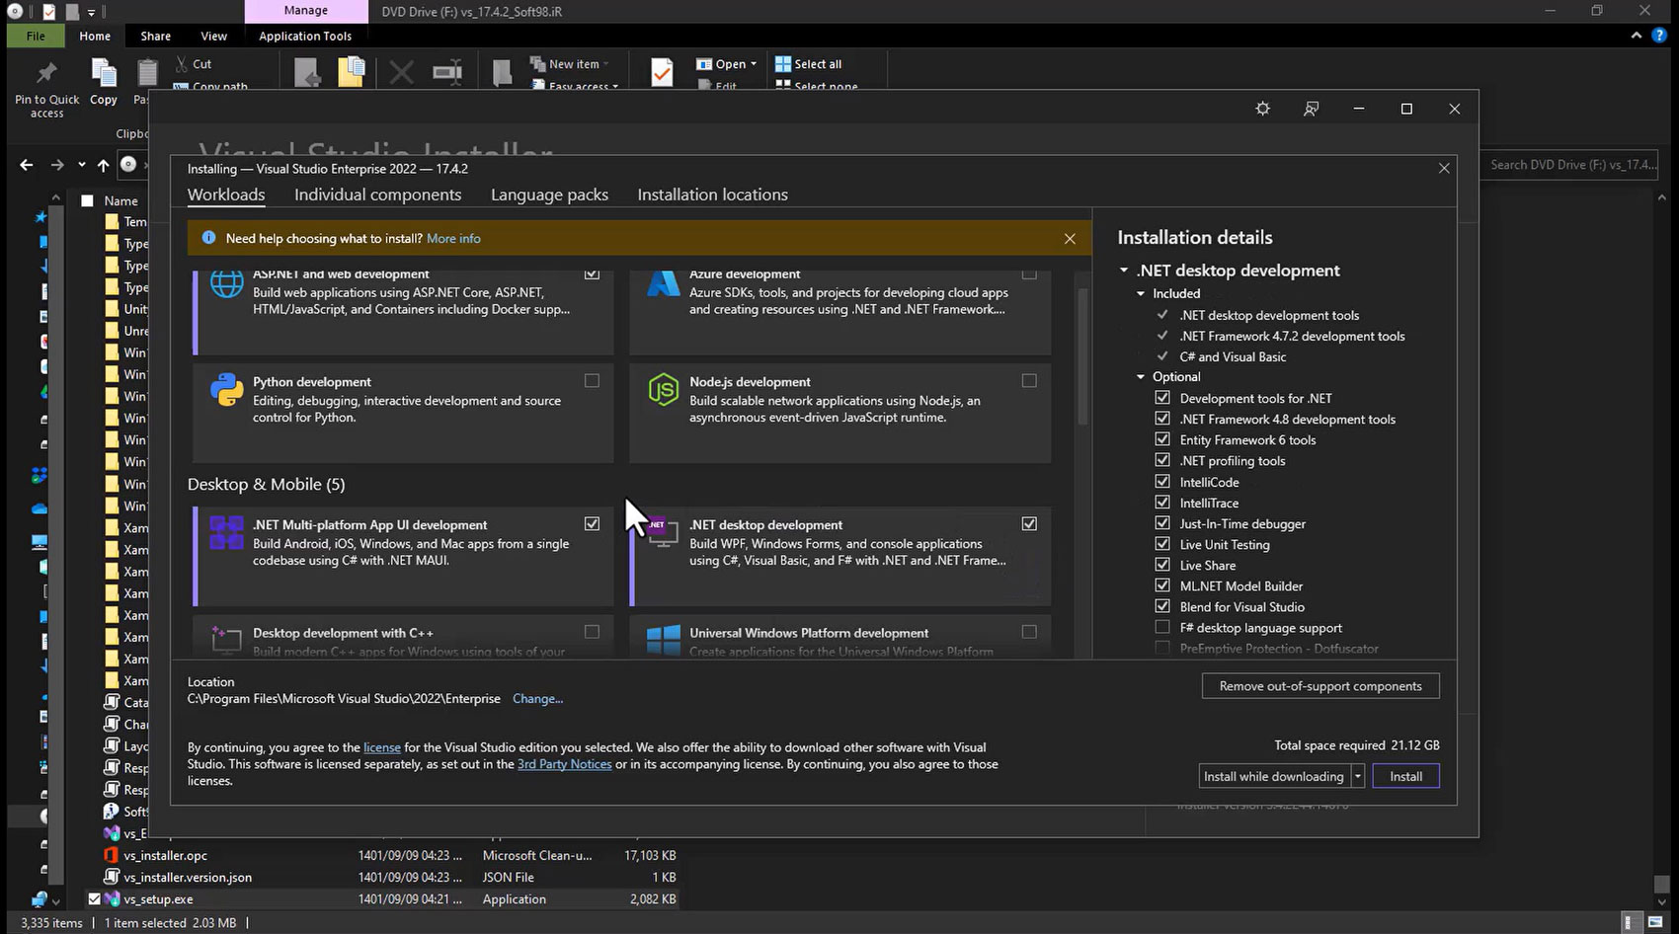Image resolution: width=1679 pixels, height=934 pixels.
Task: Go up one folder in File Explorer
Action: pyautogui.click(x=103, y=165)
